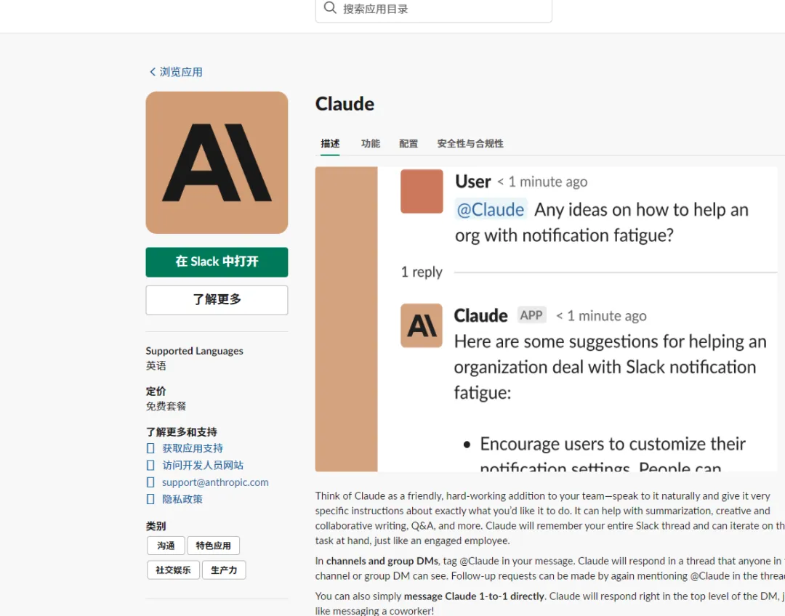The image size is (785, 616).
Task: Click the search magnifier icon
Action: tap(330, 7)
